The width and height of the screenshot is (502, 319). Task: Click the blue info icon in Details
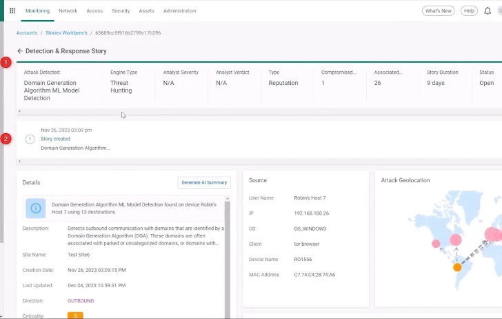[x=36, y=208]
